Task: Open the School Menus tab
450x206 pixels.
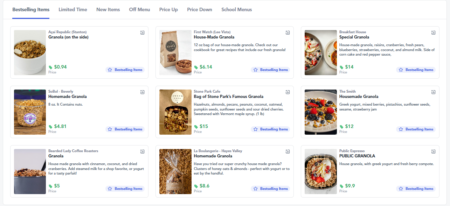Action: click(236, 9)
